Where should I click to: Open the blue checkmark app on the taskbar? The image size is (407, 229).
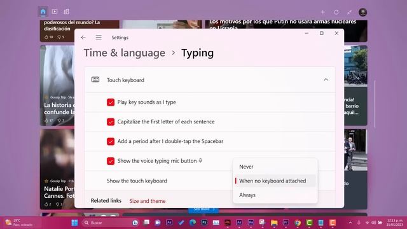(x=181, y=223)
